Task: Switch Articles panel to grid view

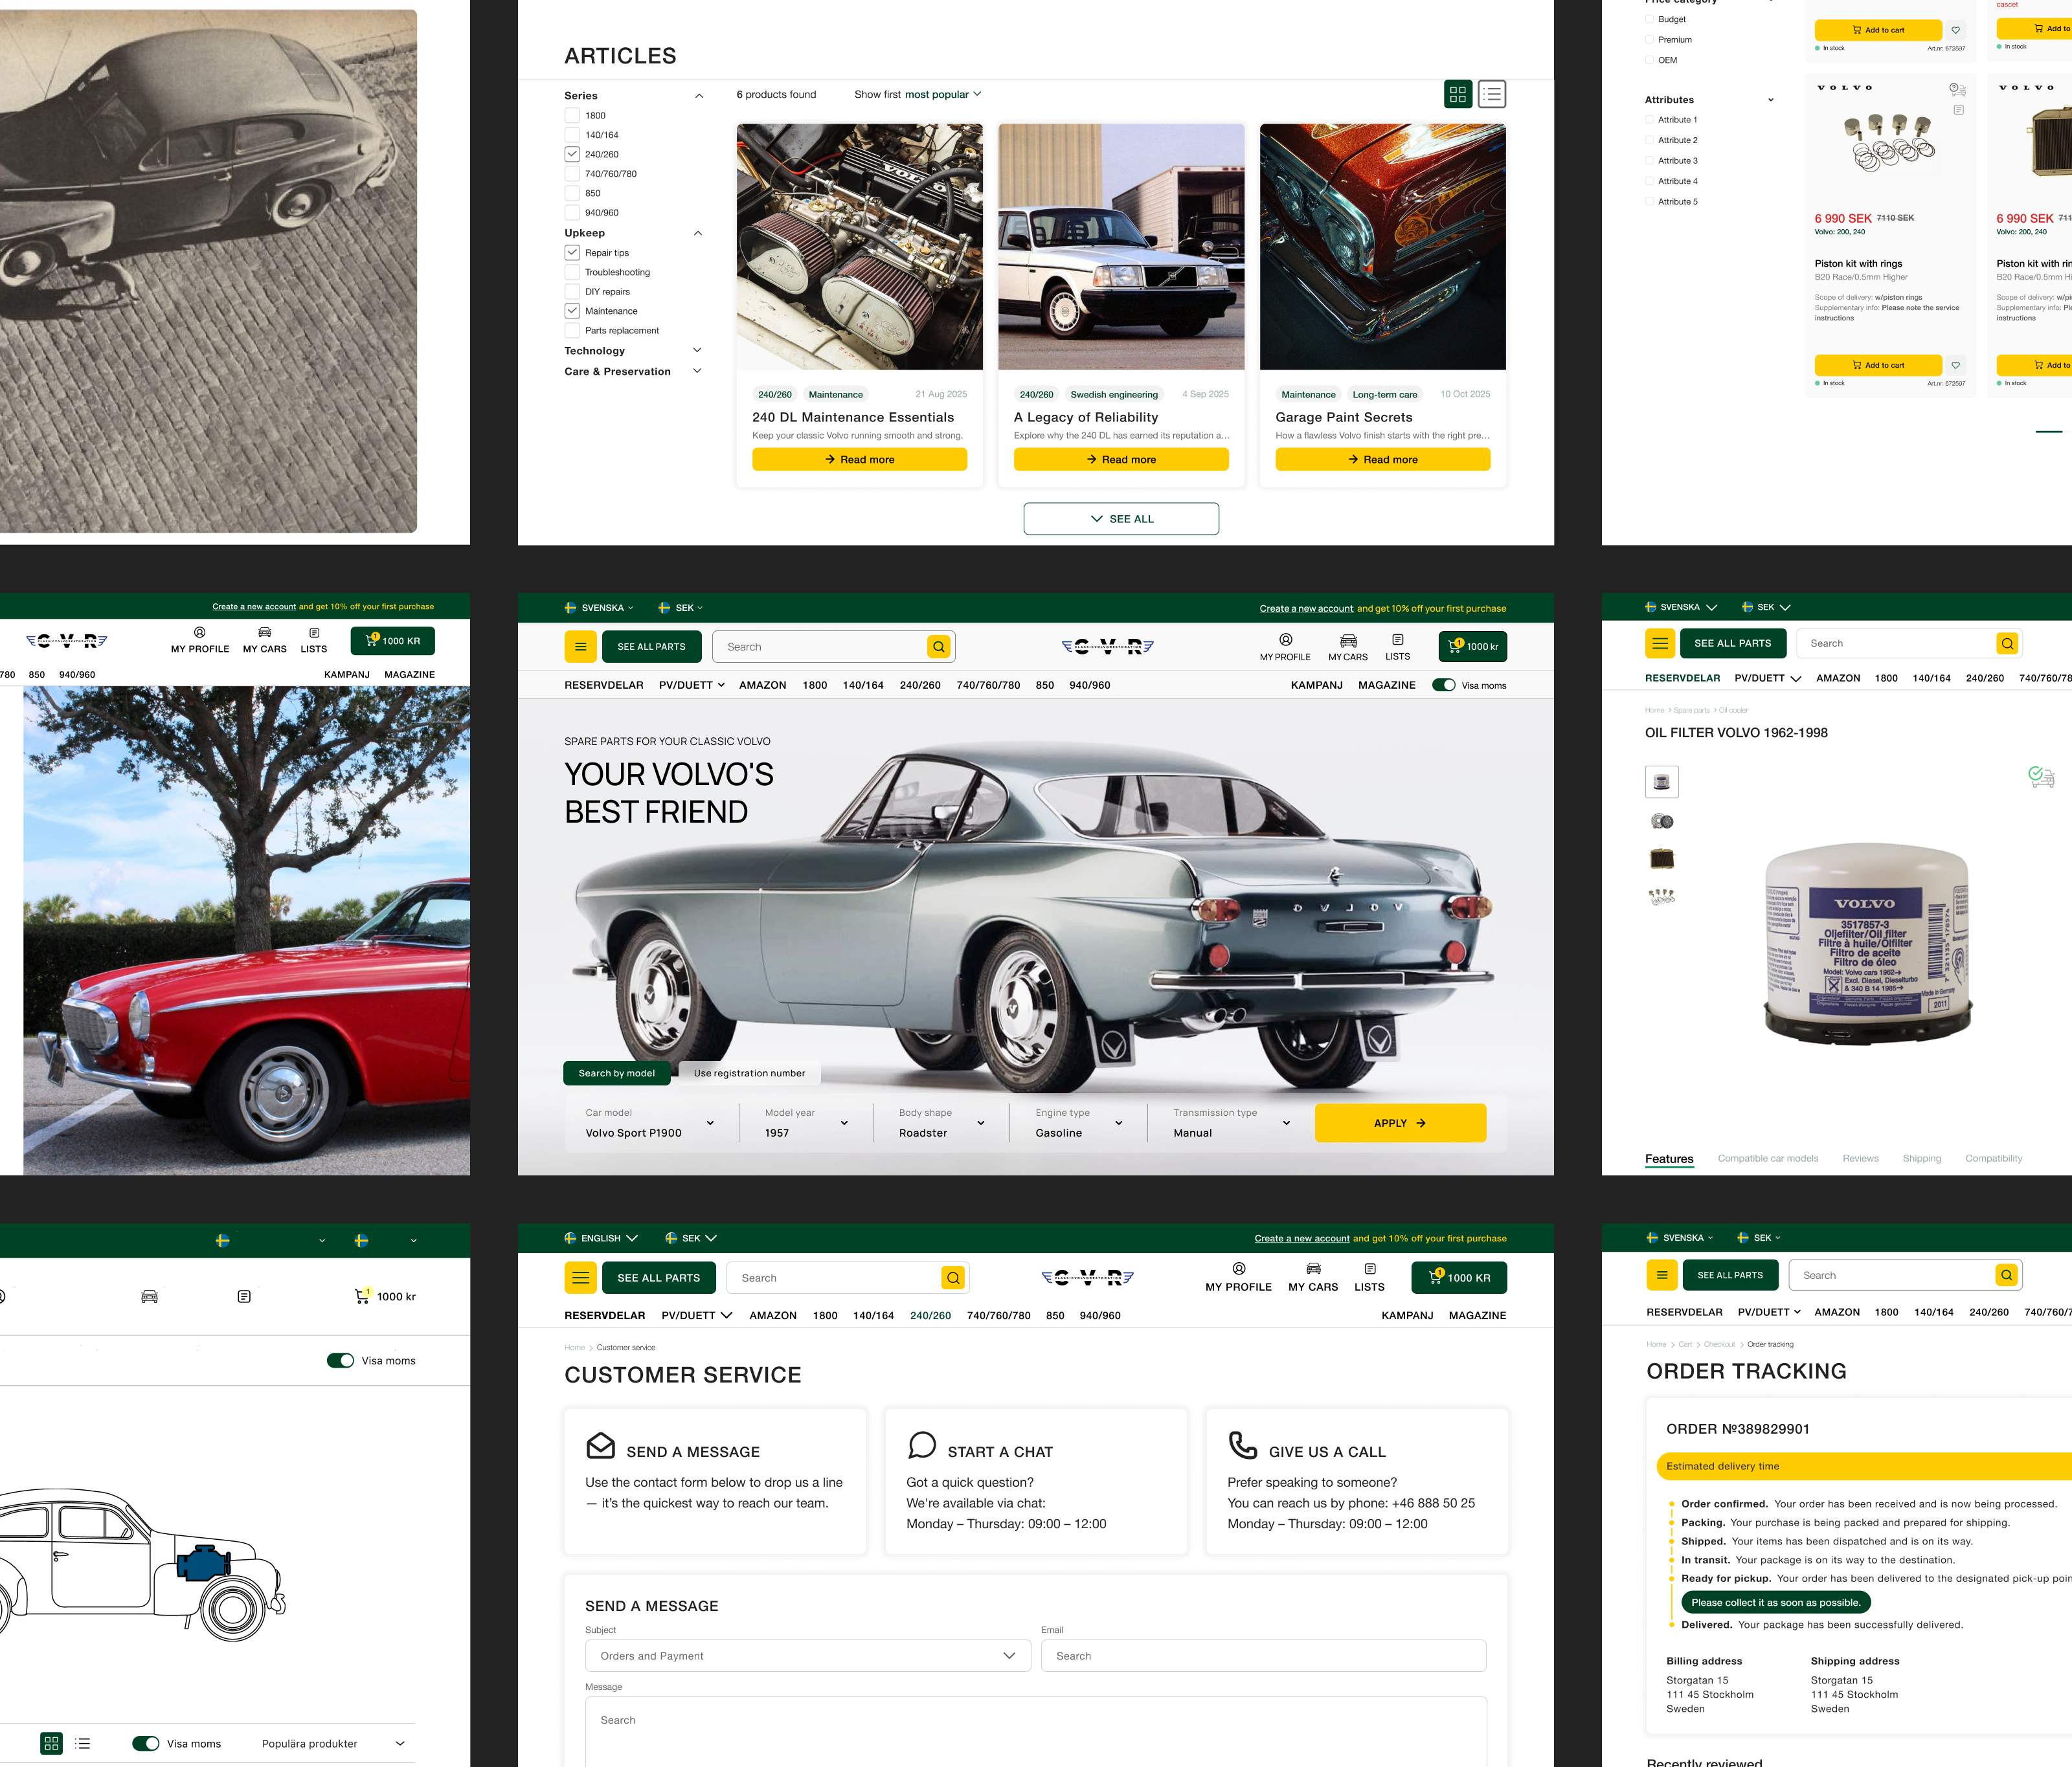Action: pyautogui.click(x=1458, y=94)
